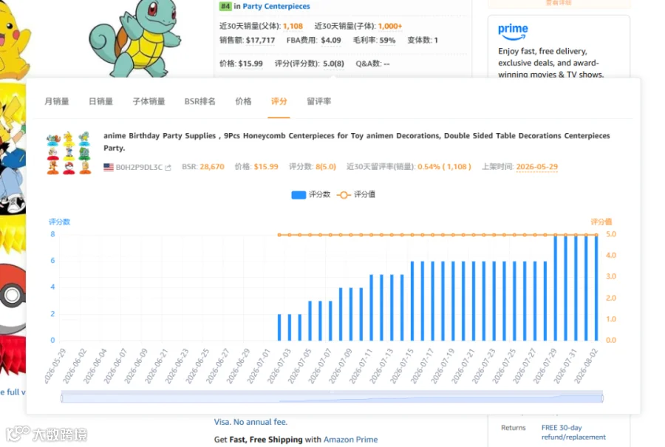Click the 上架时间 date 2026-05-29
This screenshot has width=665, height=447.
(536, 167)
